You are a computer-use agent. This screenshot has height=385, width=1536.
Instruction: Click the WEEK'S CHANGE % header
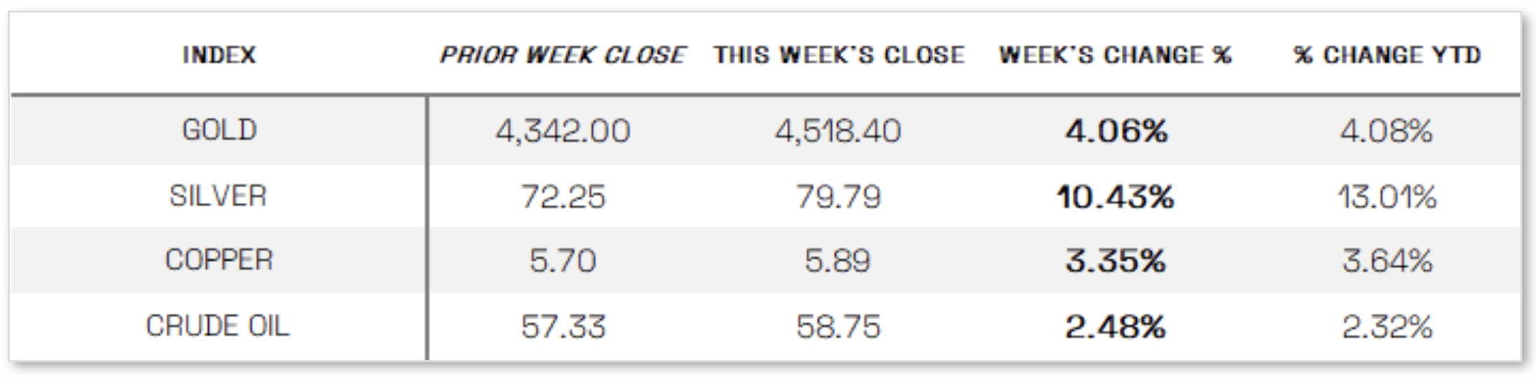1115,55
